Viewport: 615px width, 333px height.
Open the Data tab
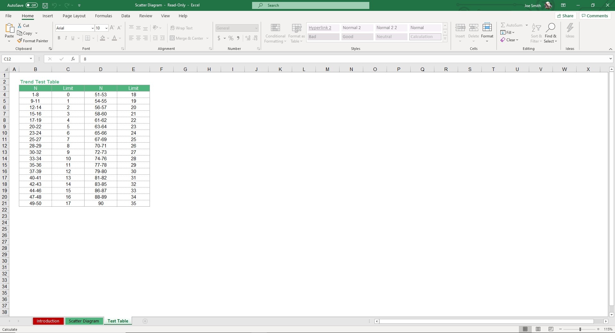[126, 16]
